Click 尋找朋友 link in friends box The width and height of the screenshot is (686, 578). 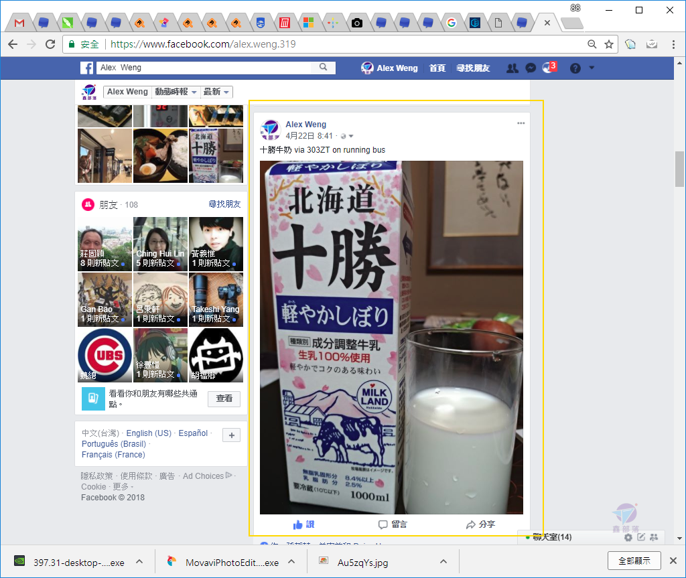click(x=224, y=204)
